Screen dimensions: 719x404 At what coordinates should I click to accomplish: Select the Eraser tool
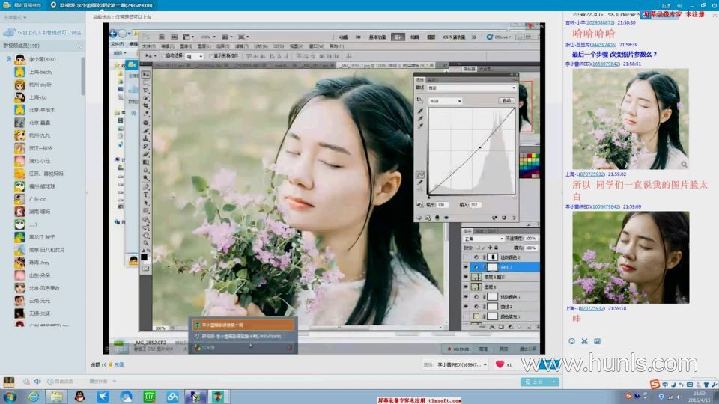tap(146, 154)
